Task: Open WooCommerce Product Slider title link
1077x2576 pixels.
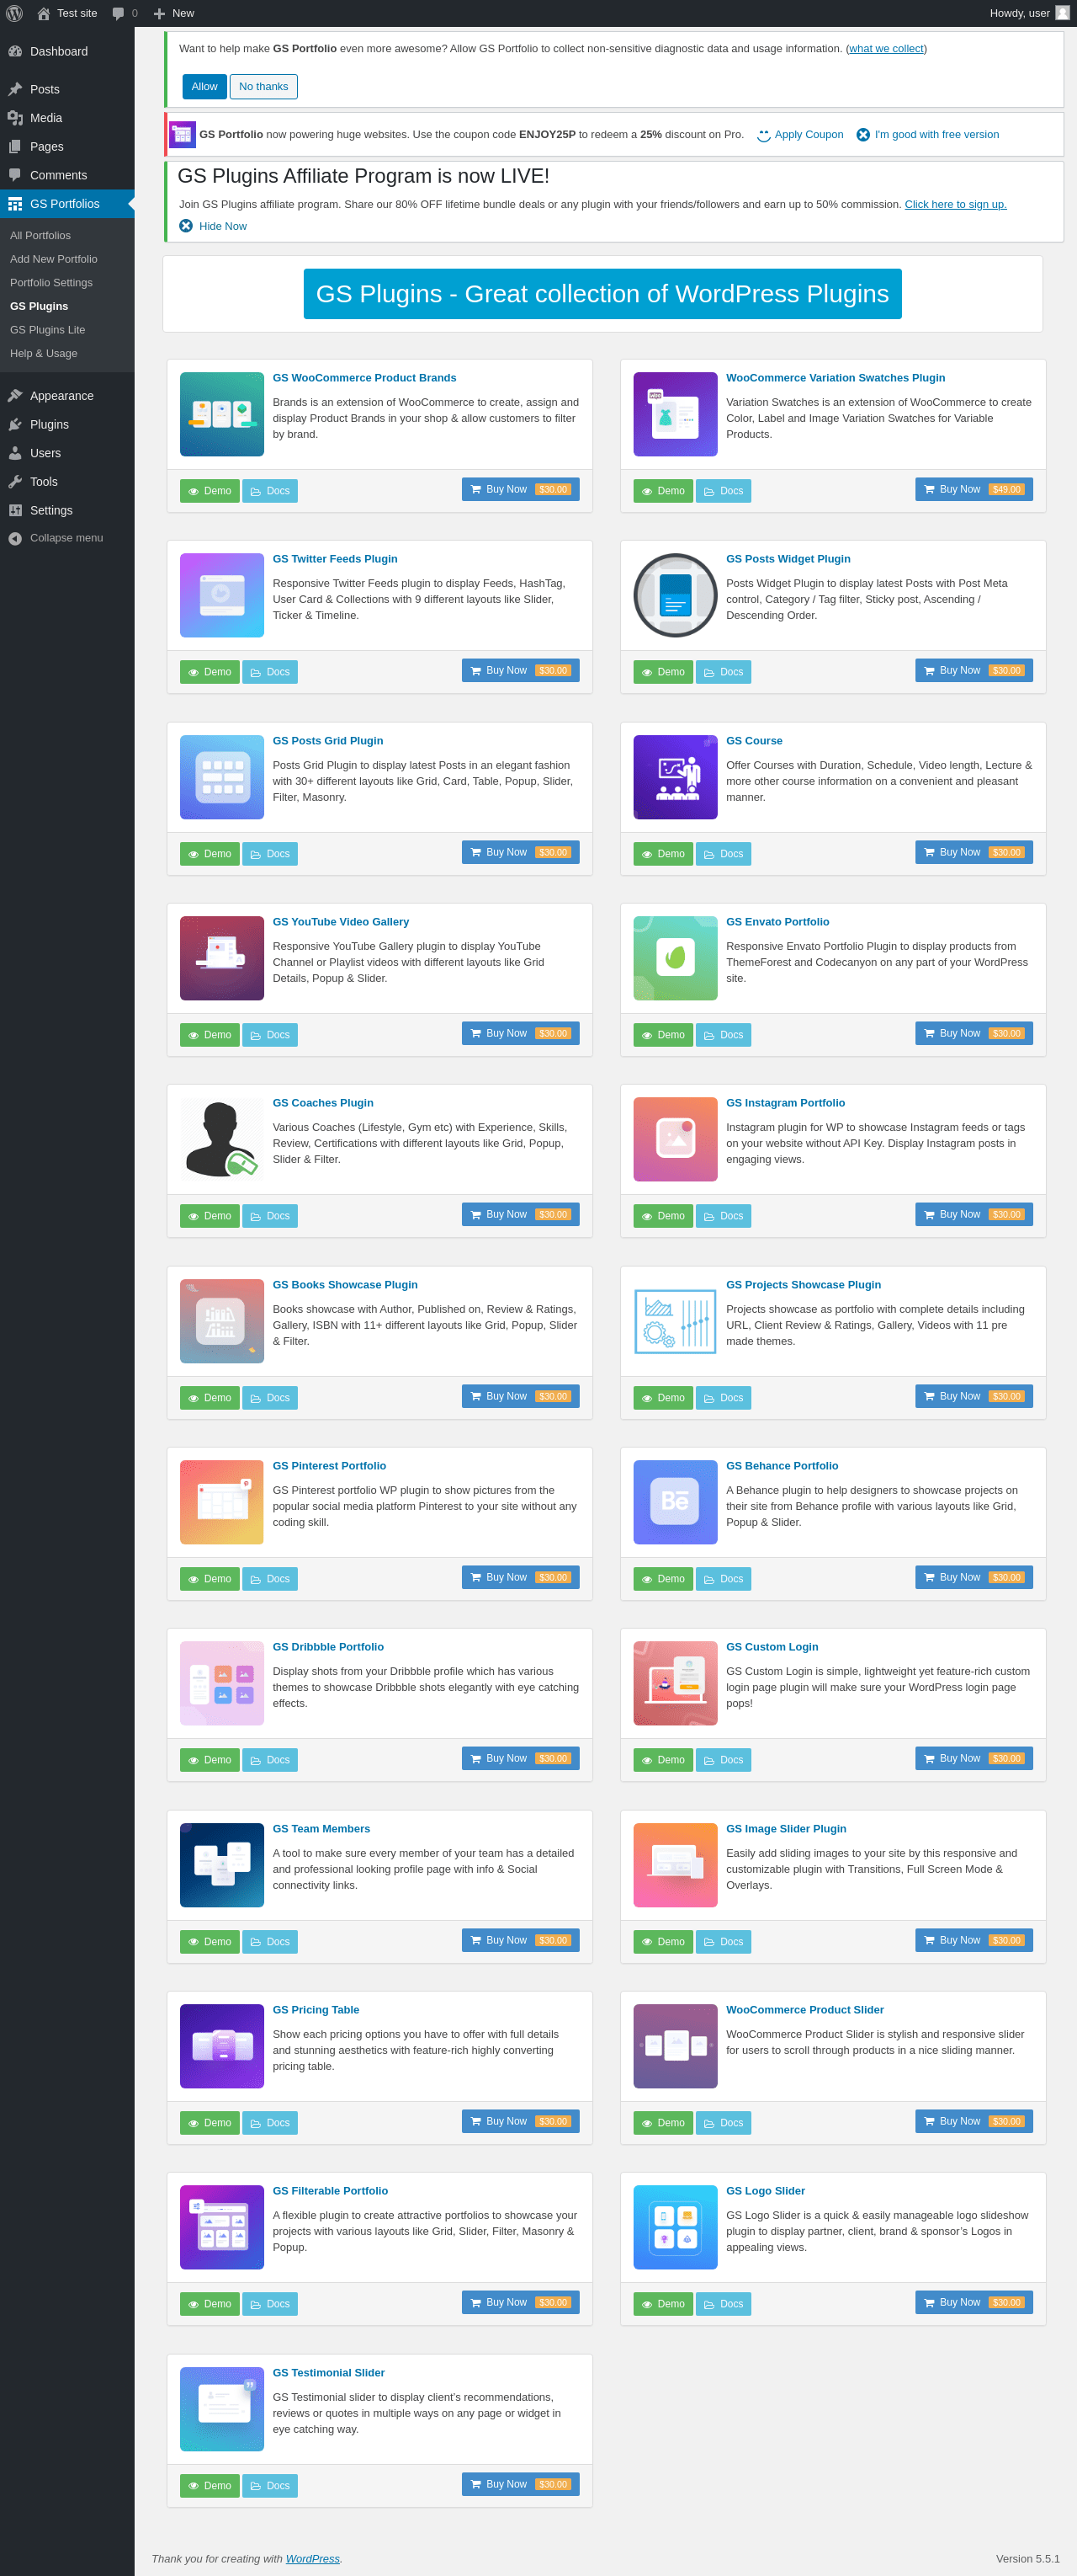Action: 805,2010
